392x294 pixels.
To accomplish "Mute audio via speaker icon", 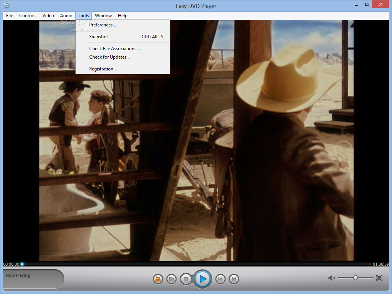I will click(x=331, y=278).
